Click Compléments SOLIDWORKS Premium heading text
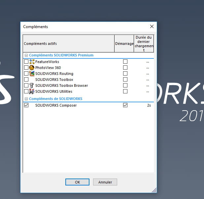Viewport: 204px width, 199px height. (61, 55)
